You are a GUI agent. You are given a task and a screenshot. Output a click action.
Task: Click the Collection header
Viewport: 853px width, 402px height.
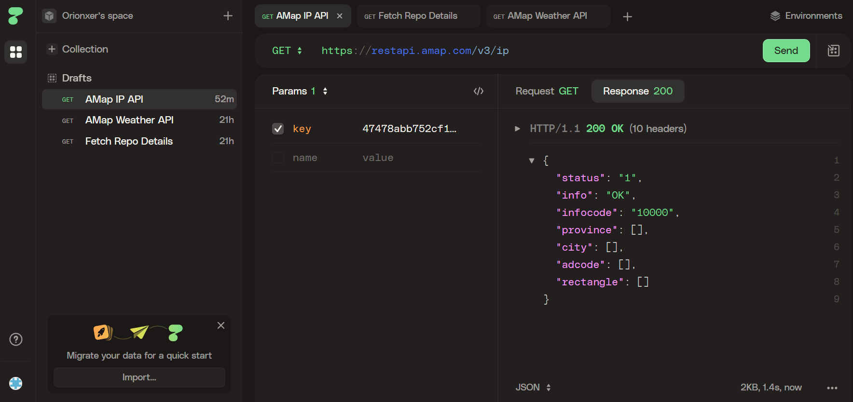[x=85, y=49]
